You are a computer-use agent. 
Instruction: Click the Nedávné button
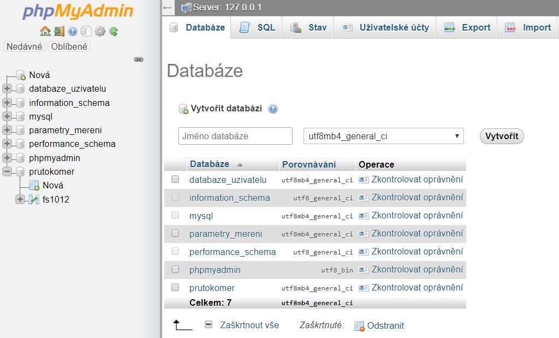coord(24,47)
